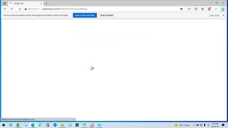The height and width of the screenshot is (128, 228).
Task: Click the Internet Explorer mode indicator icon
Action: click(20, 9)
